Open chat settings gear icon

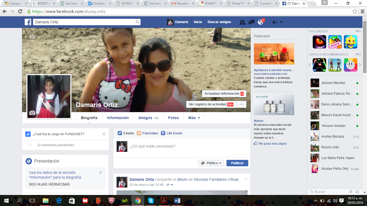pos(351,192)
